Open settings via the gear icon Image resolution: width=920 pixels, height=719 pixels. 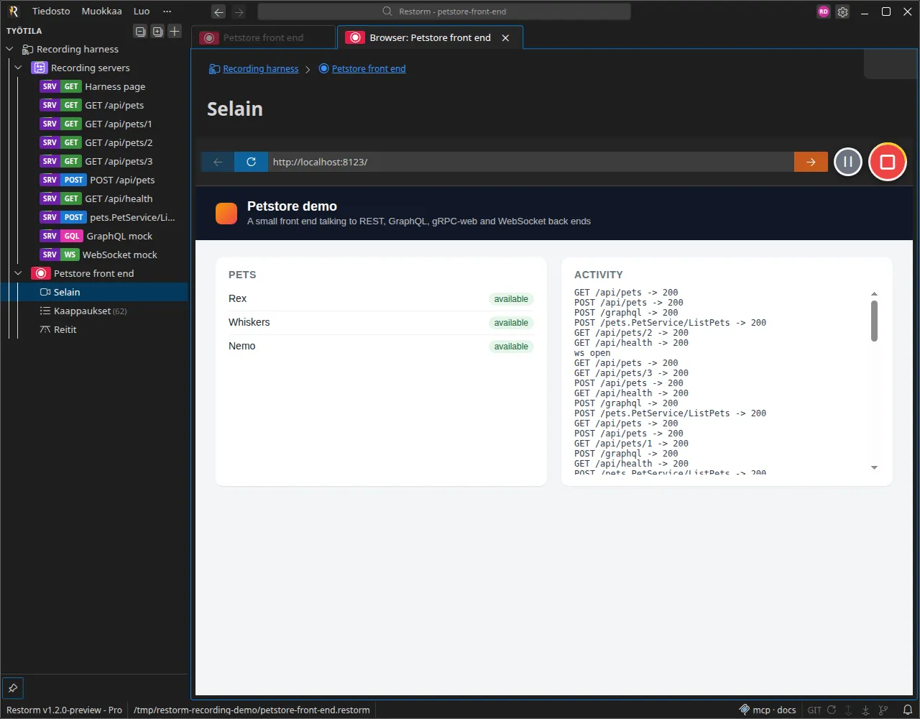843,12
